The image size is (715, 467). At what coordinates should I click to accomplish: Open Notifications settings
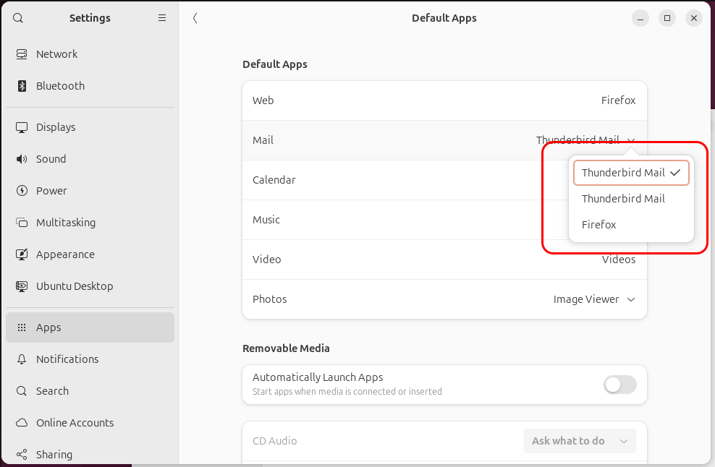coord(90,359)
